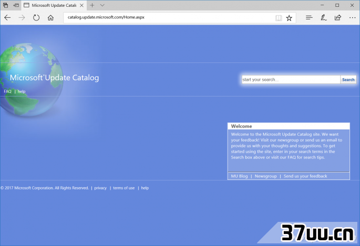Image resolution: width=360 pixels, height=246 pixels.
Task: Refresh the current page
Action: coord(36,18)
